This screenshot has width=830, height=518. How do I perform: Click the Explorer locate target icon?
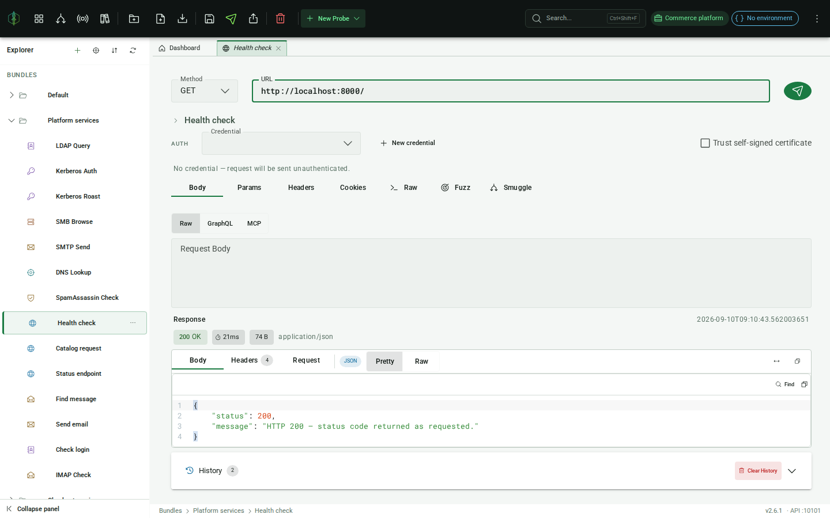[96, 50]
